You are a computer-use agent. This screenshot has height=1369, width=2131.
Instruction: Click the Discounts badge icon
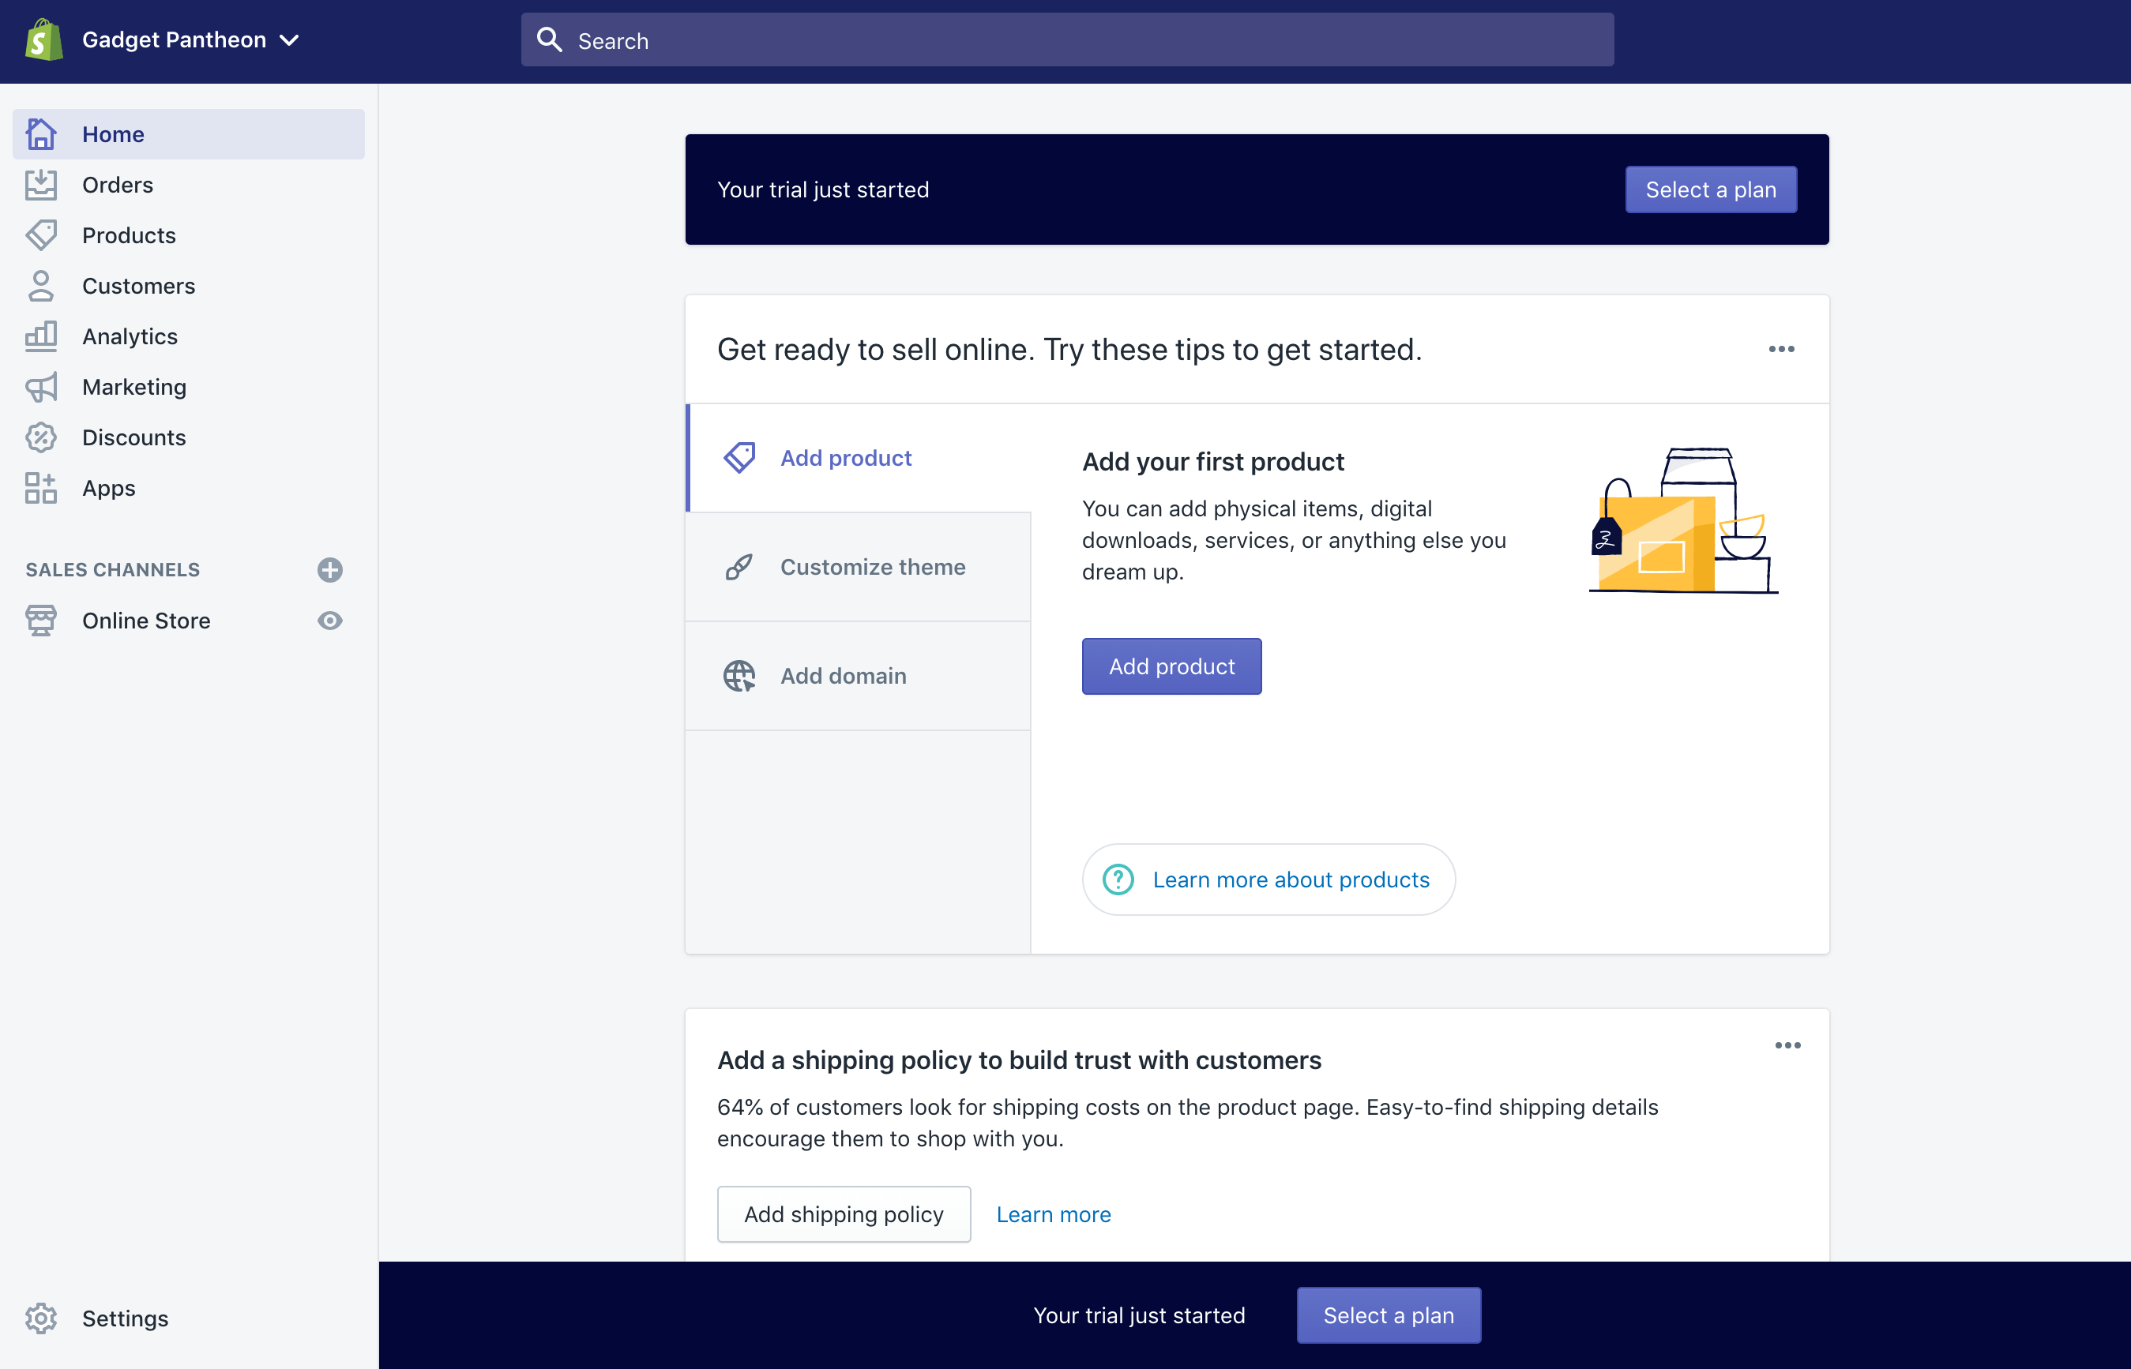(41, 437)
